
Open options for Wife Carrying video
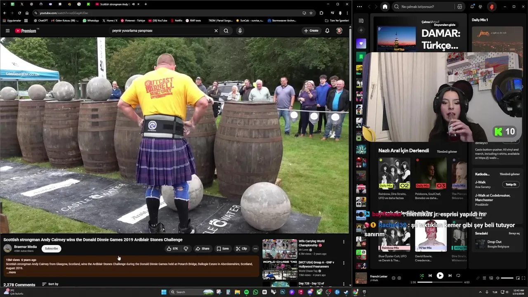[344, 242]
